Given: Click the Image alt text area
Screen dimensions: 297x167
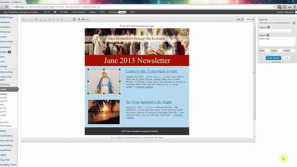Looking at the screenshot, I should (x=277, y=42).
